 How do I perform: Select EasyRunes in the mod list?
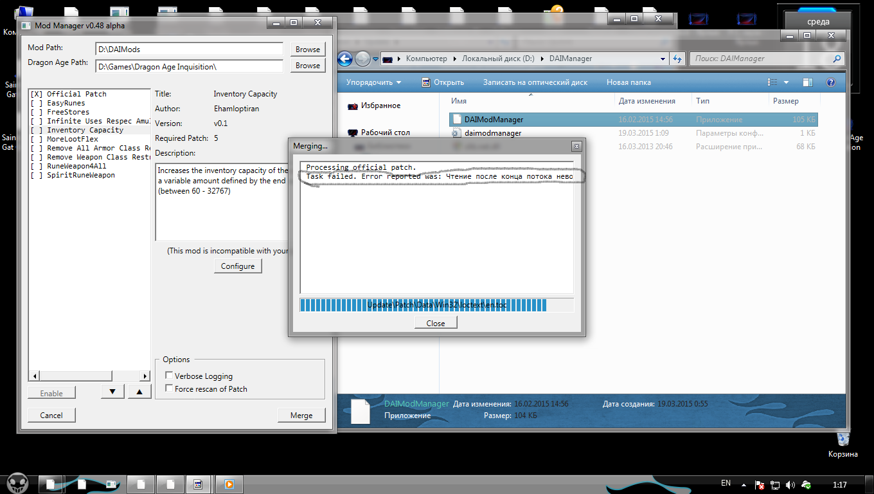pyautogui.click(x=89, y=103)
